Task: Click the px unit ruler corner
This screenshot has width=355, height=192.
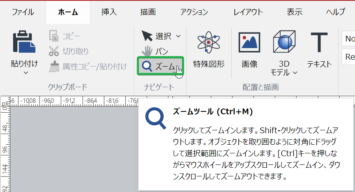Action: click(x=5, y=104)
